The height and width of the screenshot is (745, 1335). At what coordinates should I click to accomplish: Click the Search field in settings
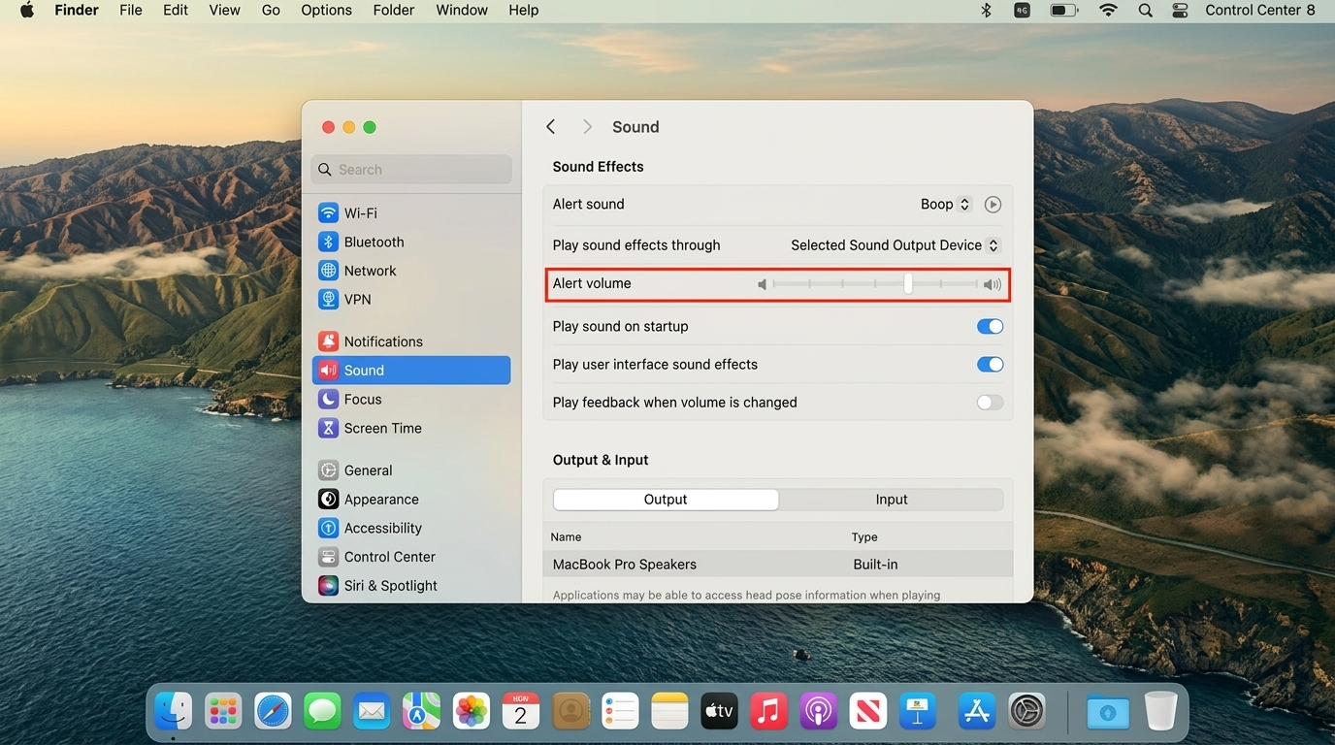click(411, 170)
